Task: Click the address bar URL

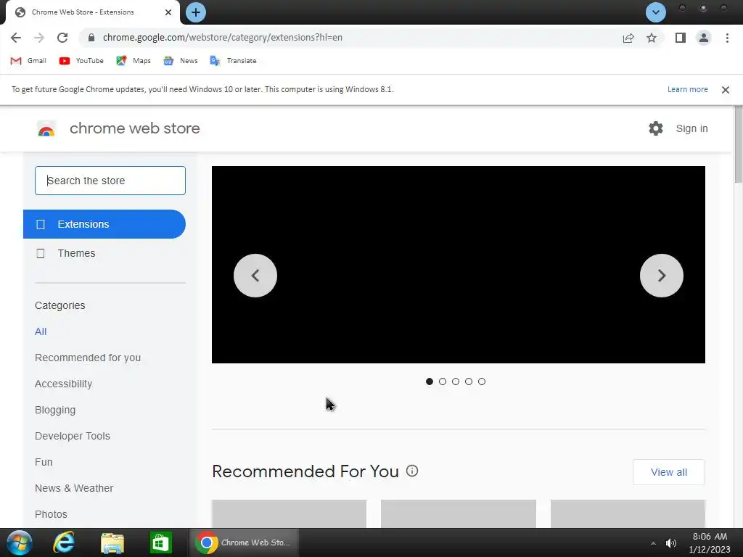Action: tap(222, 38)
